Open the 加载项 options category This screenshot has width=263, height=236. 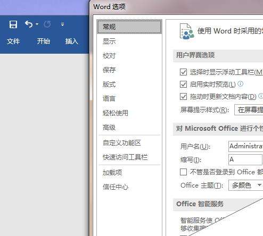(129, 172)
